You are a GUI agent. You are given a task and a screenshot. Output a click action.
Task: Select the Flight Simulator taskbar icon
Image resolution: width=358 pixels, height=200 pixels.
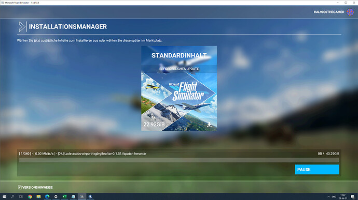(x=82, y=196)
